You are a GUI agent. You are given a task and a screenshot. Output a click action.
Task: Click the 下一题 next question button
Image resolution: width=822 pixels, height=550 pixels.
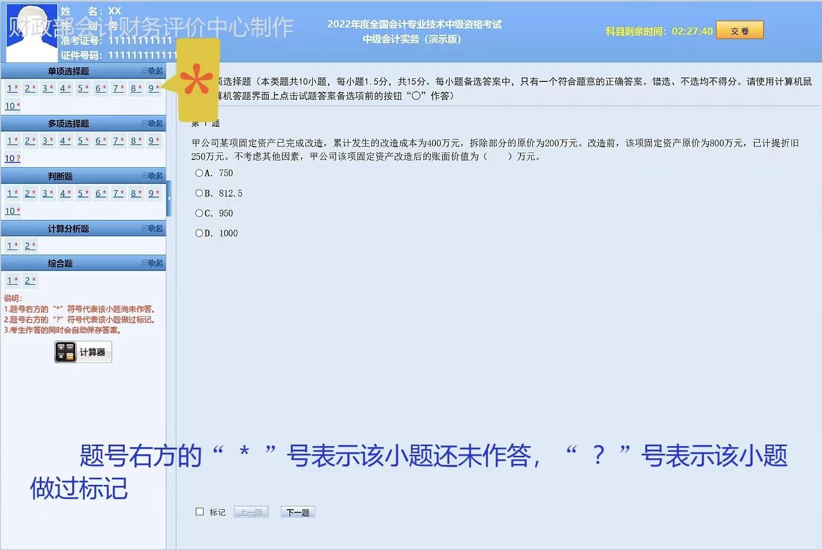(298, 512)
